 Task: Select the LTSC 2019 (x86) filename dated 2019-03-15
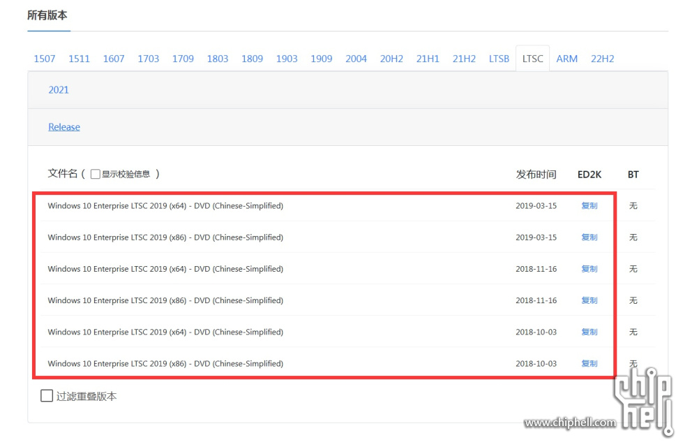165,237
